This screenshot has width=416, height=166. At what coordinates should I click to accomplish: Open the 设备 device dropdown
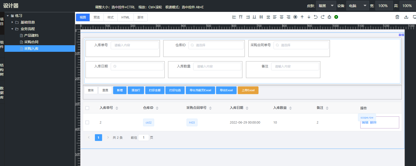(357, 6)
